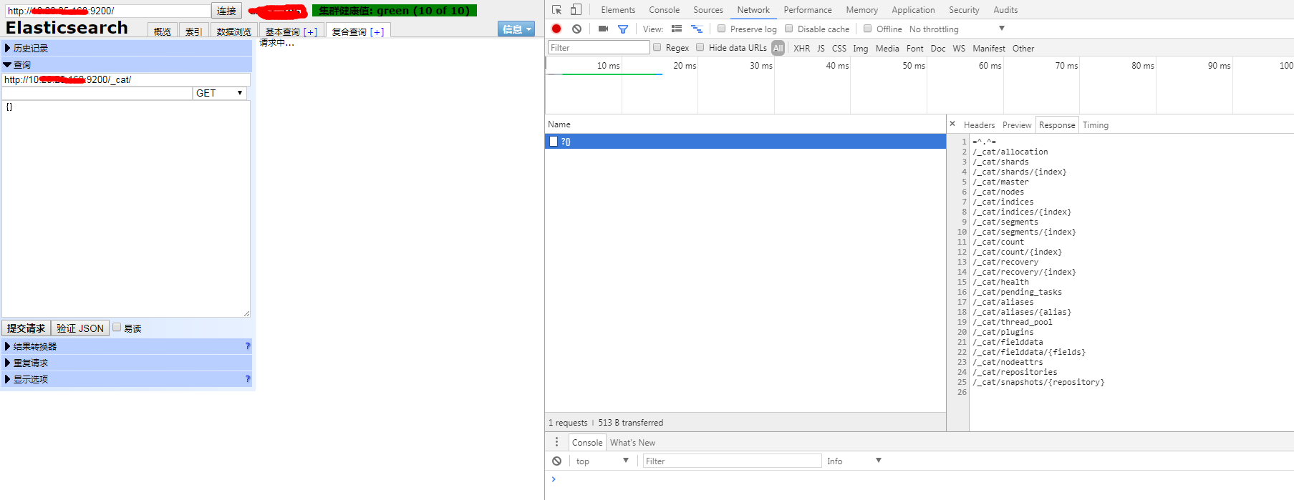Click the help icon next to 显示选项
Image resolution: width=1294 pixels, height=500 pixels.
coord(248,379)
